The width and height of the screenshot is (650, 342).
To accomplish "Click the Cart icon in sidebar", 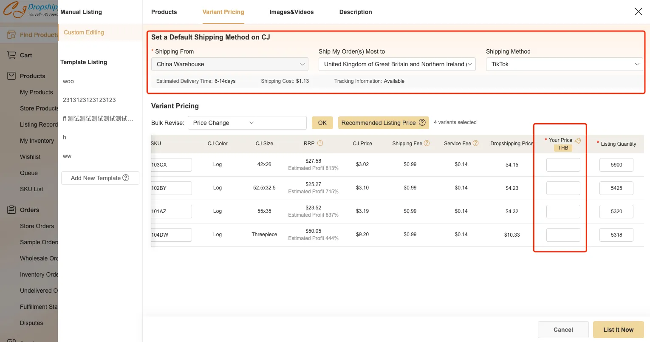I will pos(11,55).
